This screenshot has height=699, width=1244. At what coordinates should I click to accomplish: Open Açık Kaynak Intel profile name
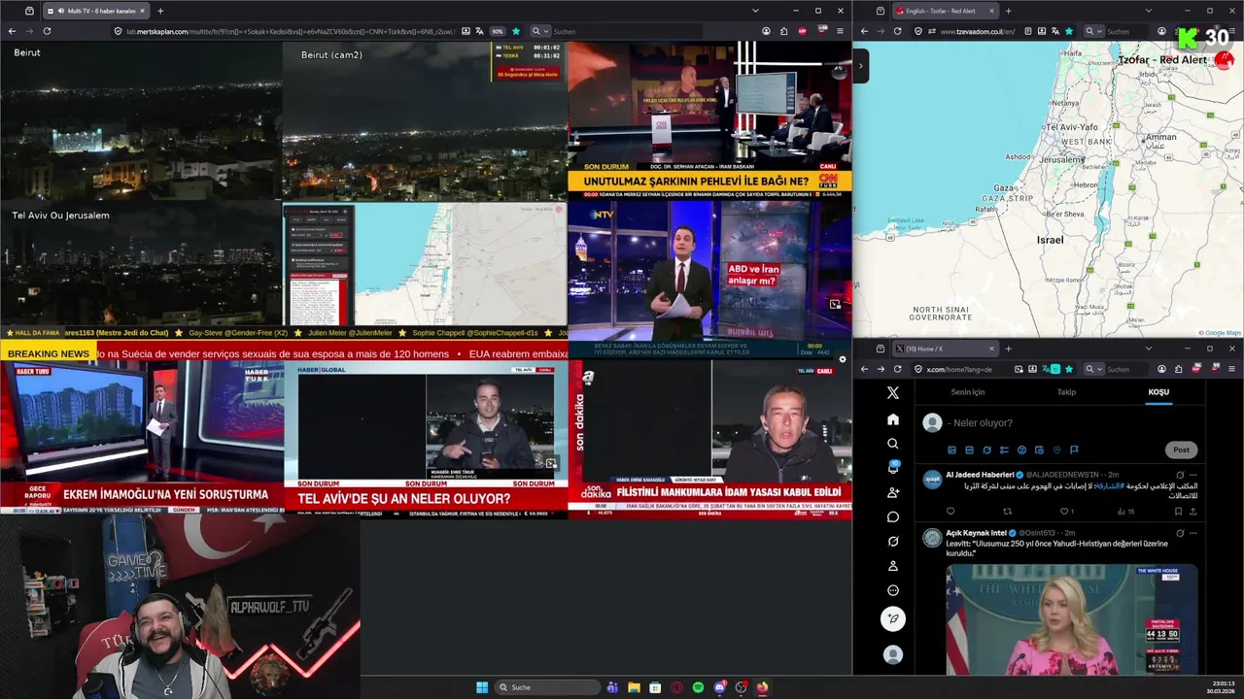pyautogui.click(x=976, y=533)
